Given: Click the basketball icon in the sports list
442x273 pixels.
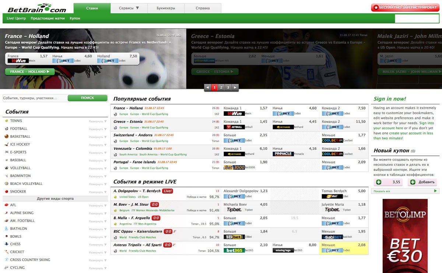Looking at the screenshot, I should coord(7,136).
